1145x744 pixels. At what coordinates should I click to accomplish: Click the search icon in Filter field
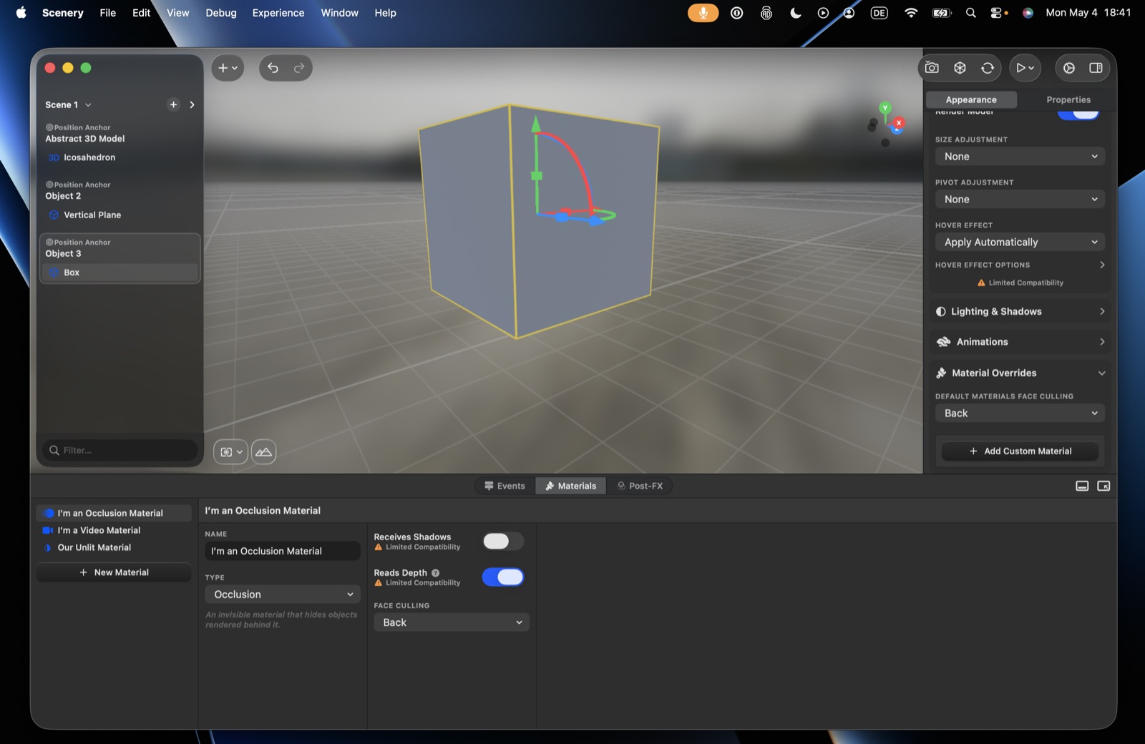[54, 451]
